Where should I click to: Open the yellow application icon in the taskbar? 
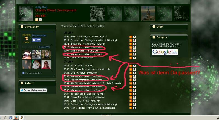(22, 118)
